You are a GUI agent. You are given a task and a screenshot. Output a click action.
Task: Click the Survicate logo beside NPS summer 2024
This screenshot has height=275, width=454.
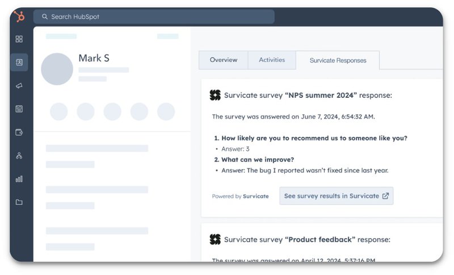click(215, 95)
